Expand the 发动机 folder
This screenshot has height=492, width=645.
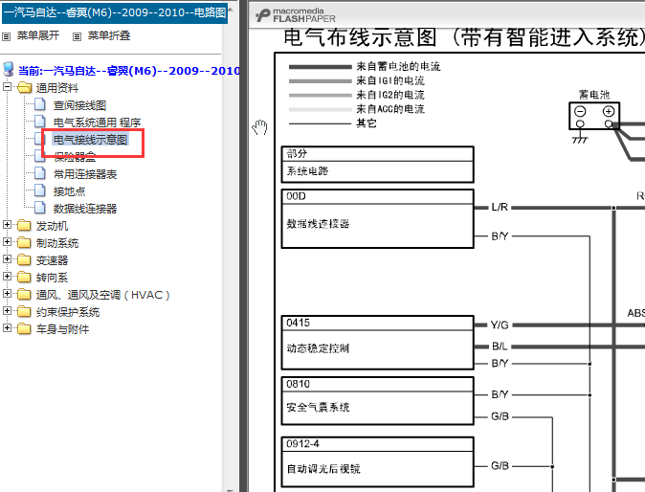(x=7, y=225)
